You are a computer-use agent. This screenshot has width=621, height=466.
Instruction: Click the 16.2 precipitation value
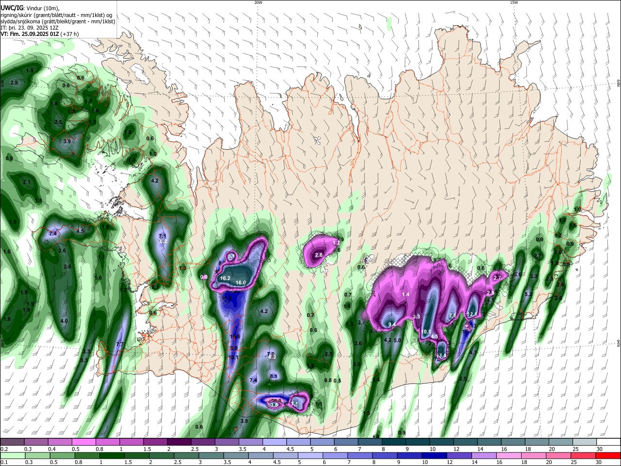[225, 278]
